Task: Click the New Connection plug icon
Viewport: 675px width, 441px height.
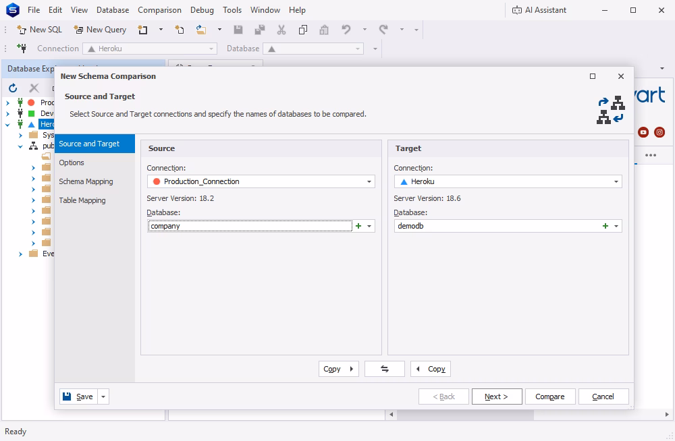Action: click(22, 48)
